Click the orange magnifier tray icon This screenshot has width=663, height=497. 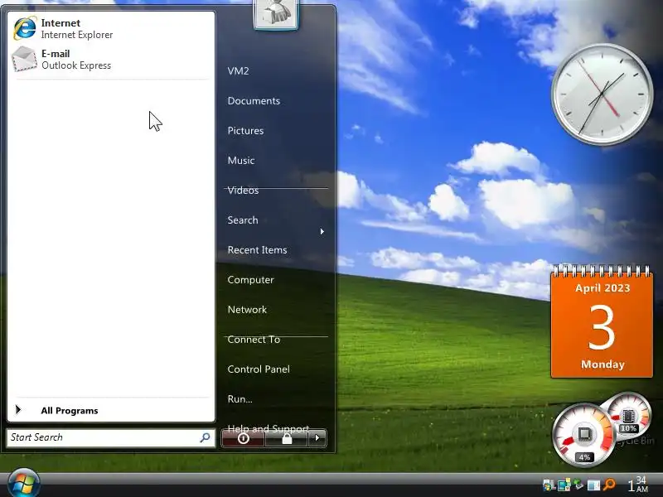pyautogui.click(x=609, y=485)
